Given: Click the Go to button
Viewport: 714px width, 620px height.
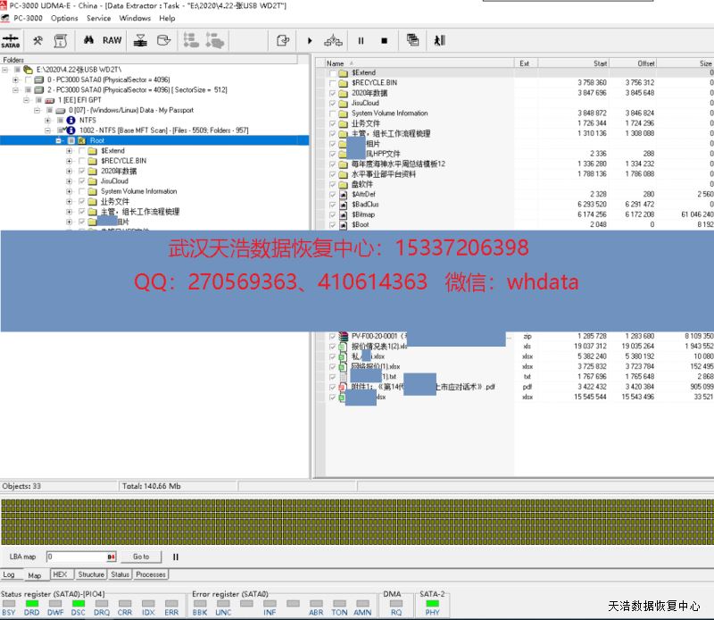Looking at the screenshot, I should tap(141, 557).
